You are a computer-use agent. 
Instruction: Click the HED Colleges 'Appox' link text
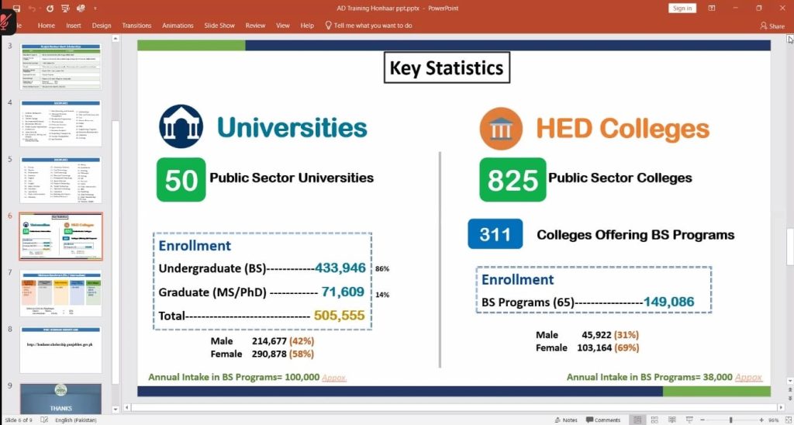748,378
